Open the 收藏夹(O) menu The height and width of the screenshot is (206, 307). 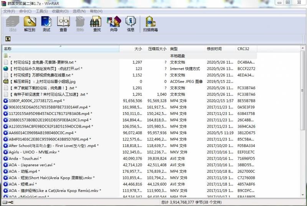click(60, 11)
